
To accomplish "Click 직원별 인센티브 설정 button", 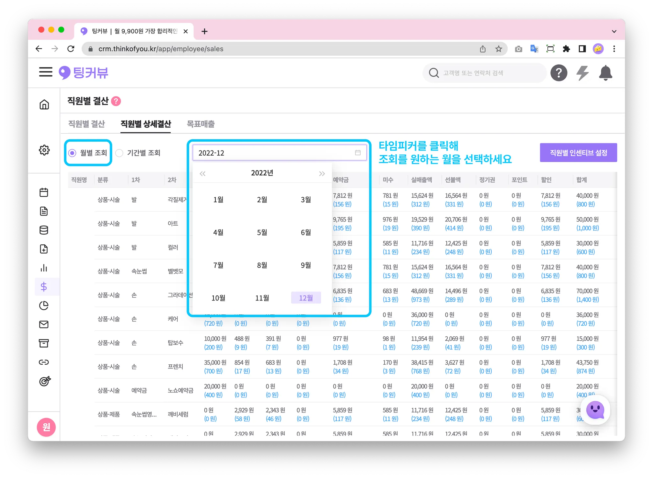I will [578, 153].
